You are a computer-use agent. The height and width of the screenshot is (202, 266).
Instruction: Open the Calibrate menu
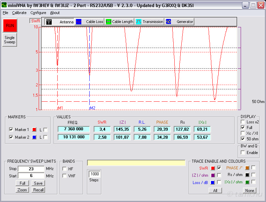[x=19, y=13]
